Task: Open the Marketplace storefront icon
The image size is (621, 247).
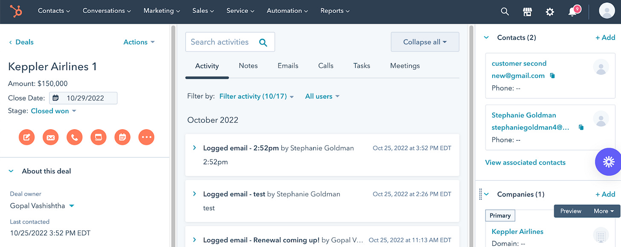Action: 527,11
